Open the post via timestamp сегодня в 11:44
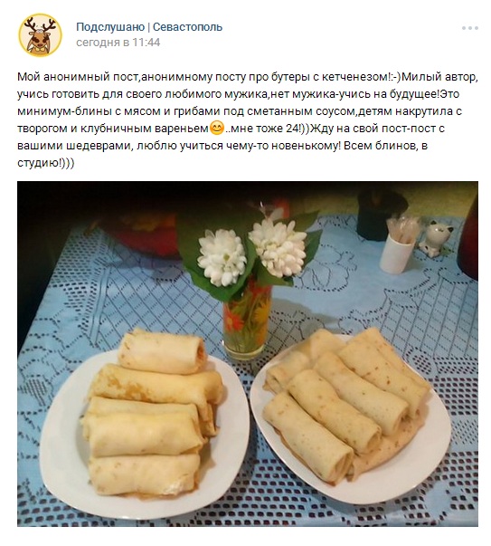The width and height of the screenshot is (491, 546). coord(118,43)
